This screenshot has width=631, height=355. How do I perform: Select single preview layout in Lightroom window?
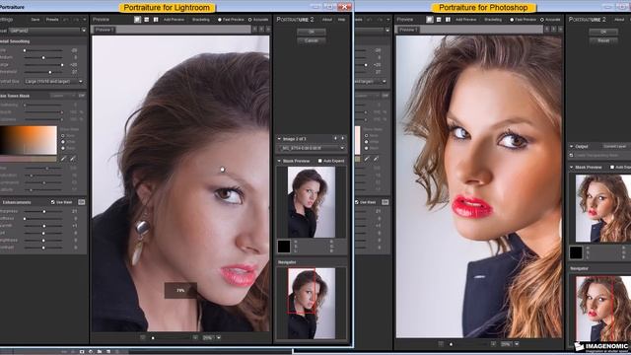[x=137, y=20]
